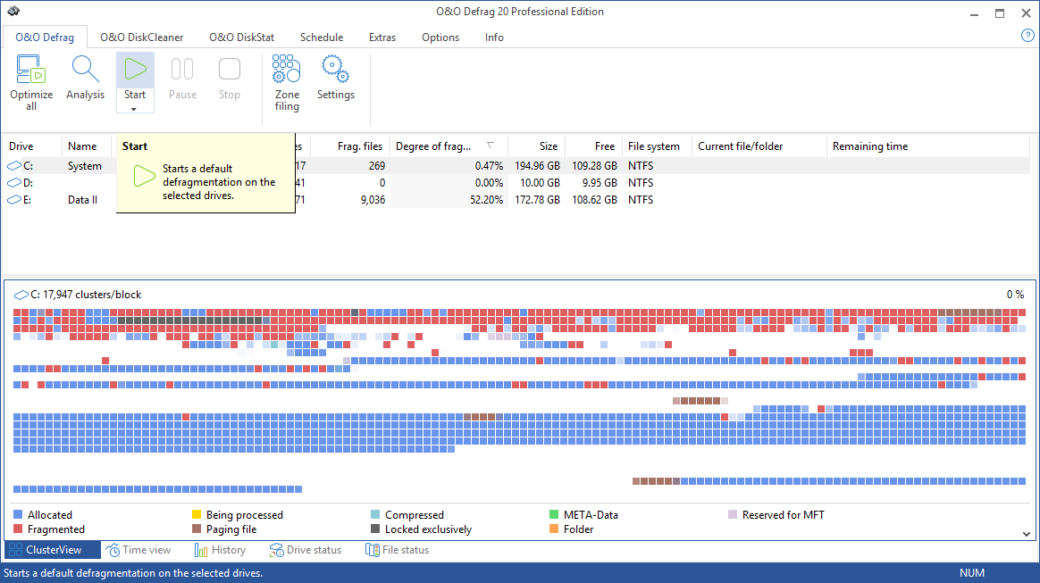Click the Pause defragmentation icon
The width and height of the screenshot is (1040, 583).
pyautogui.click(x=182, y=69)
